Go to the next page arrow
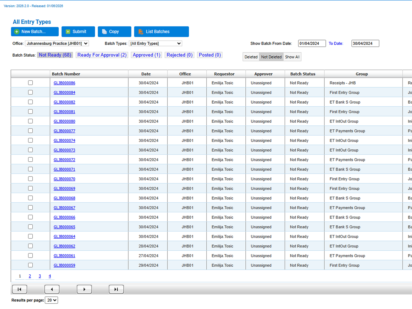Image resolution: width=412 pixels, height=309 pixels. pyautogui.click(x=84, y=289)
